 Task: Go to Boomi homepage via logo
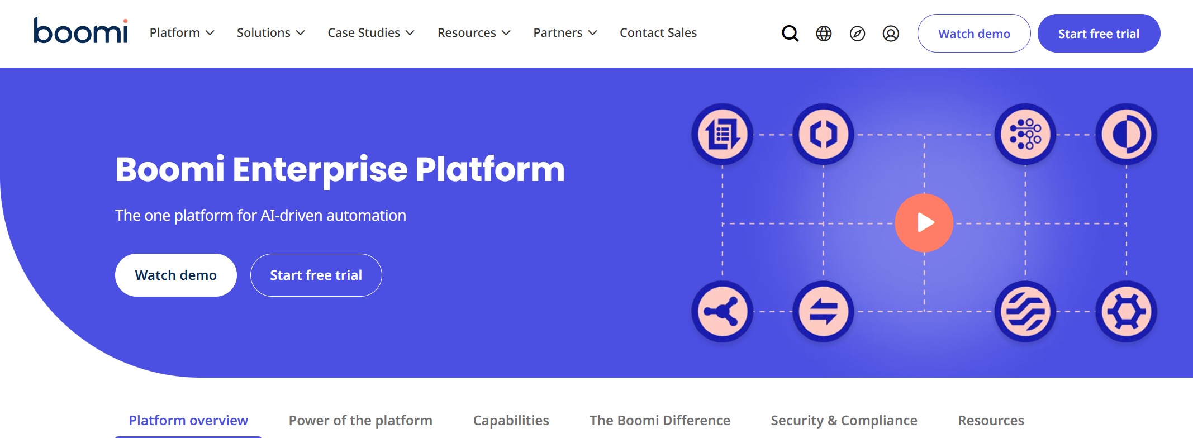point(81,31)
